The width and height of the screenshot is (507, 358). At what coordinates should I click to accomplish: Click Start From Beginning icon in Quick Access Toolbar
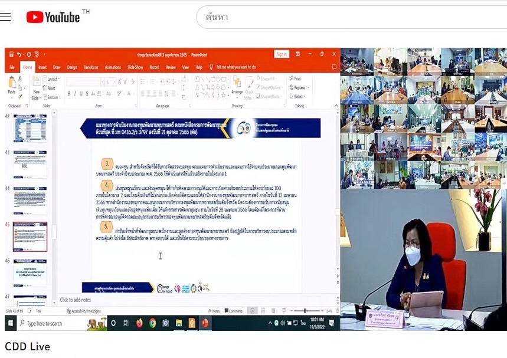click(37, 54)
